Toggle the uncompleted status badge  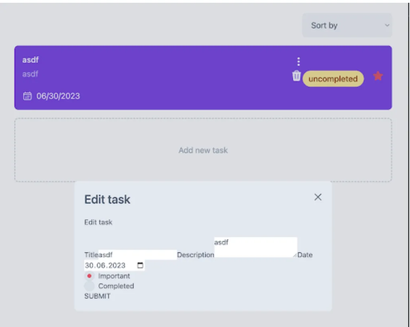pyautogui.click(x=333, y=79)
